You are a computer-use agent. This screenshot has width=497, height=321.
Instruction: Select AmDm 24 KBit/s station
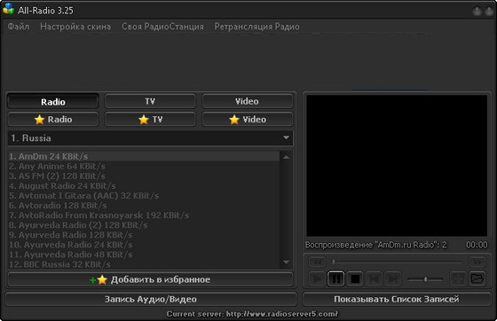pyautogui.click(x=144, y=156)
